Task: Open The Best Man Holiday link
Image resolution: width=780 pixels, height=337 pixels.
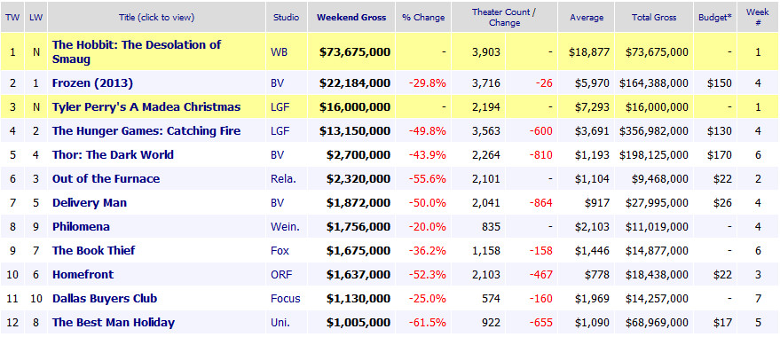Action: (114, 322)
